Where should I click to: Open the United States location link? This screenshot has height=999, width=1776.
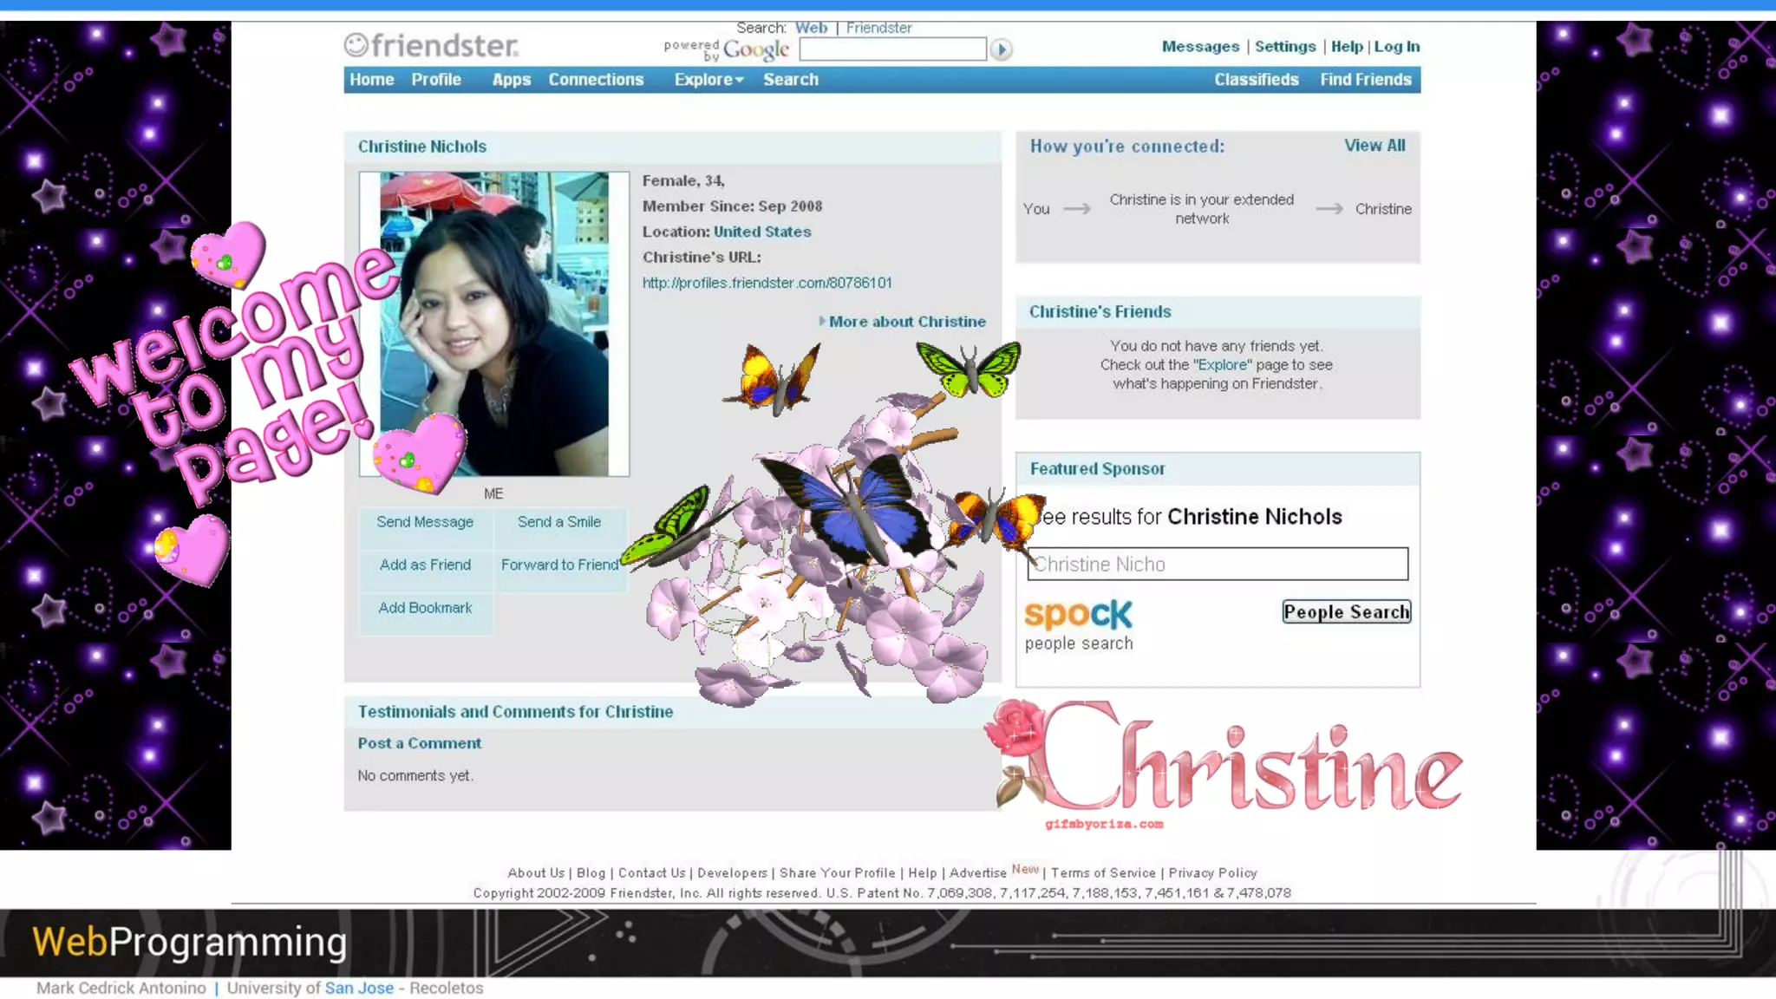click(x=761, y=232)
